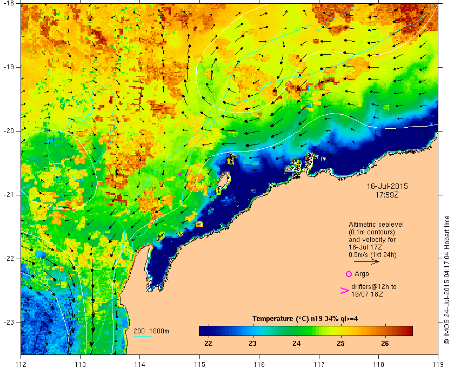Click the "17:59Z" time label
The width and height of the screenshot is (454, 368).
pyautogui.click(x=387, y=195)
